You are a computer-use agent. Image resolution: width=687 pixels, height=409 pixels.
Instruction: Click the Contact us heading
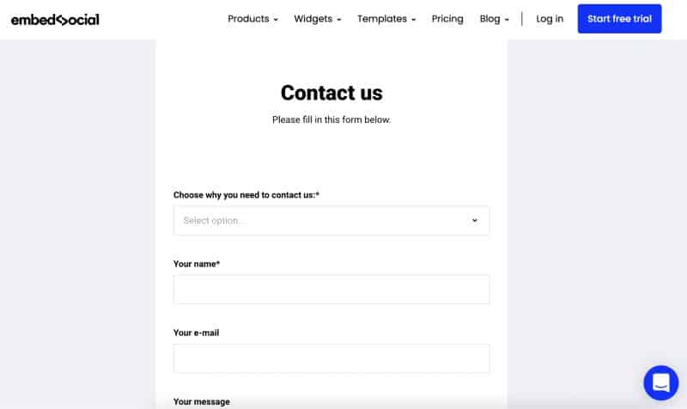tap(331, 93)
